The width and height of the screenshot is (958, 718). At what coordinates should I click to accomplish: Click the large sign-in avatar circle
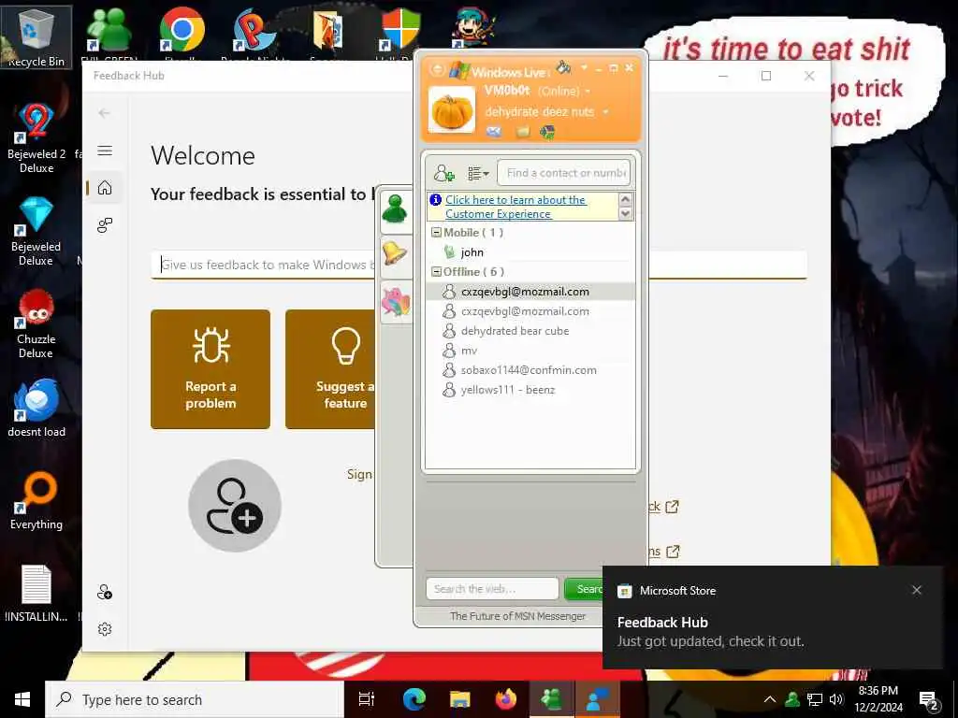(235, 506)
